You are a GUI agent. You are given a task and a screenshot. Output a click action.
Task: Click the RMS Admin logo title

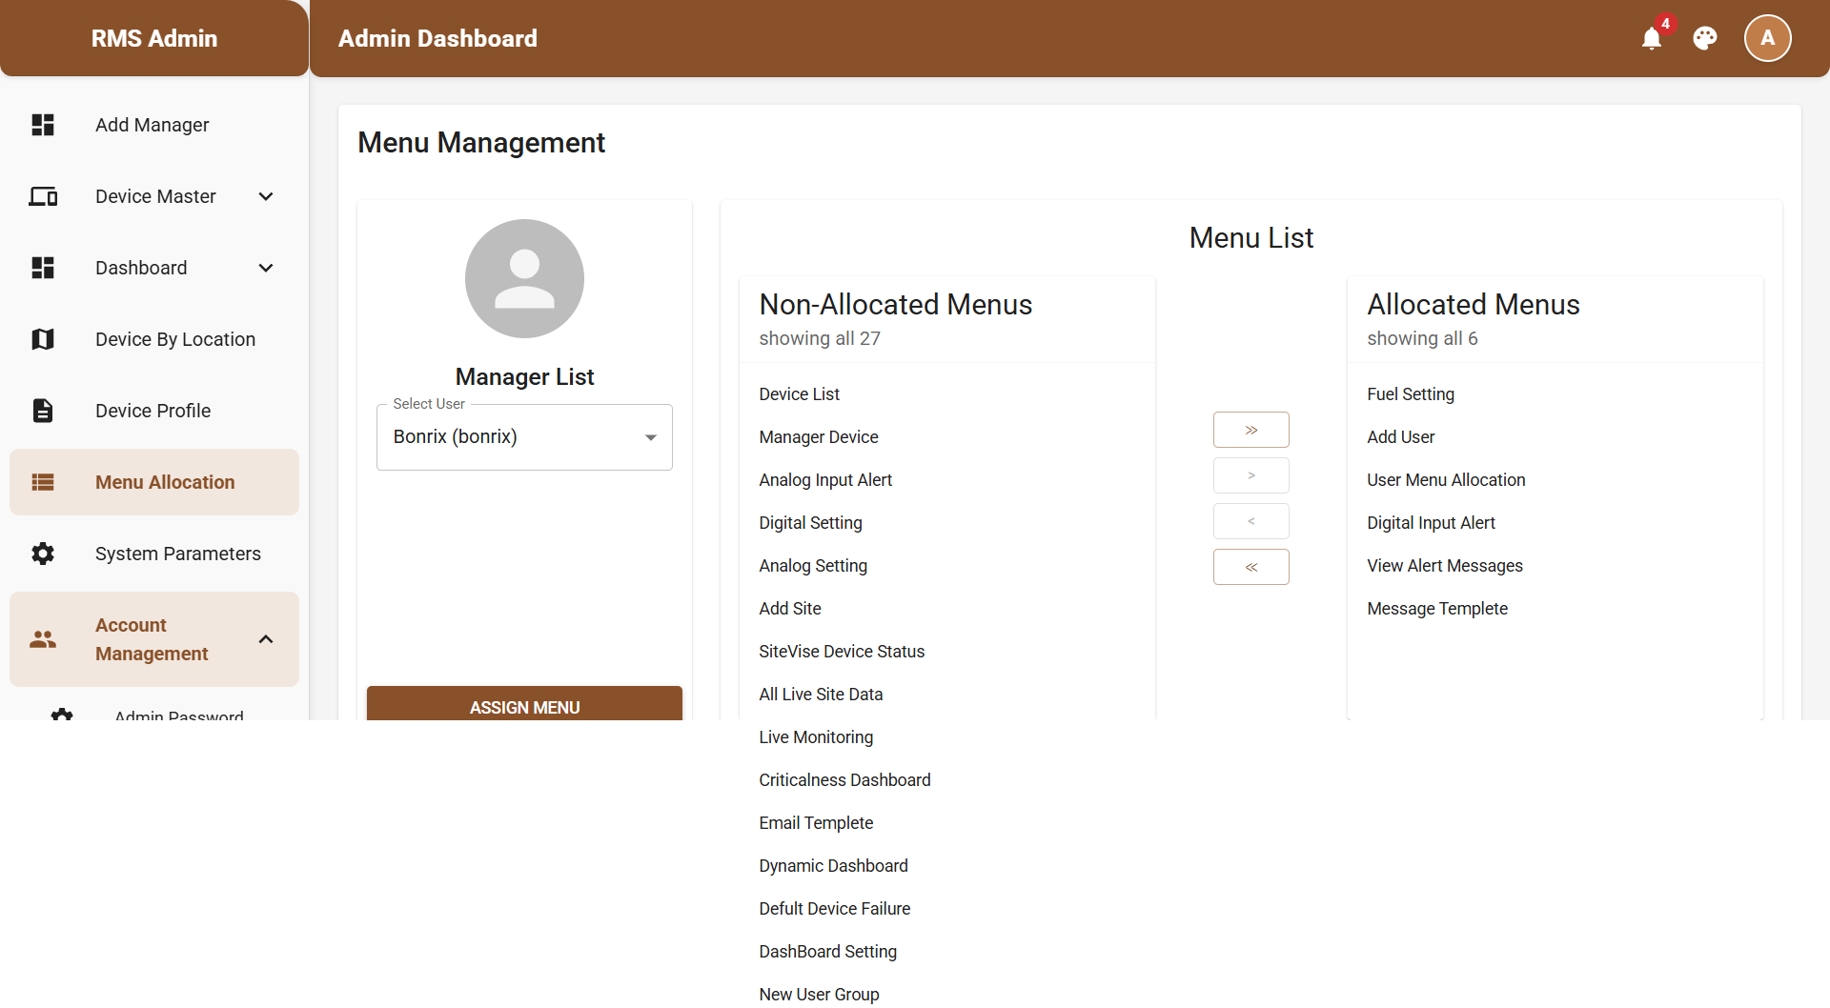click(154, 38)
